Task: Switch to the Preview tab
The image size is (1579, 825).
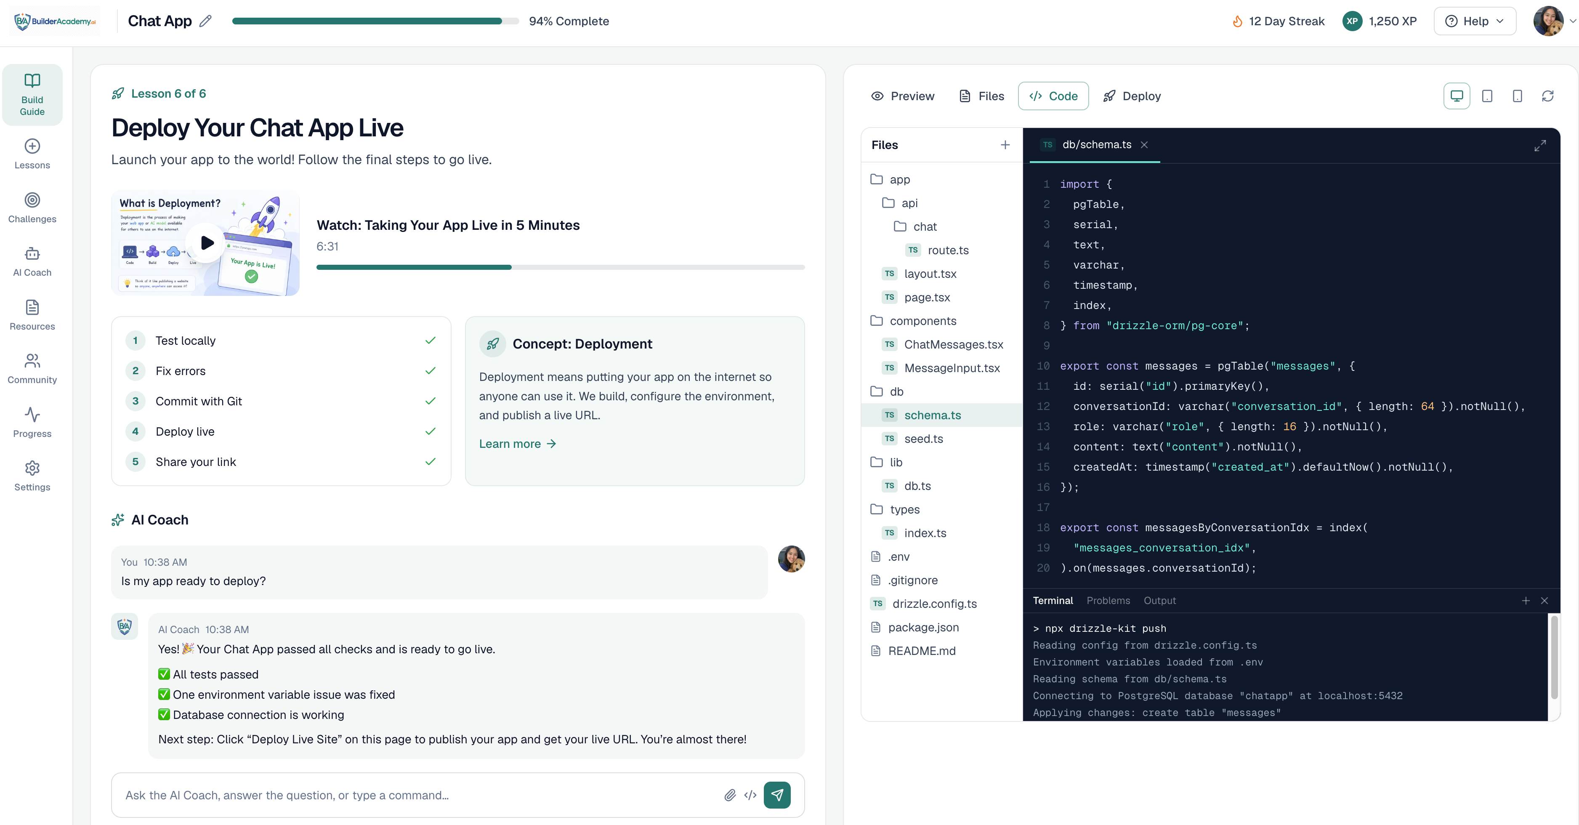Action: point(902,96)
